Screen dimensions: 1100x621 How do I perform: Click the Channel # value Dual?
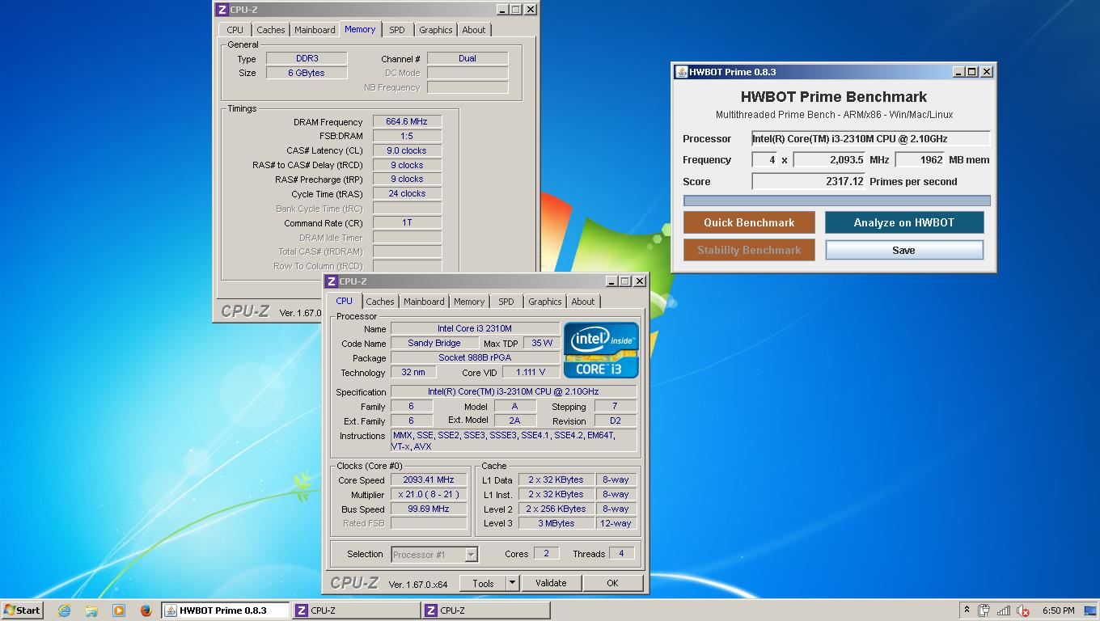467,58
